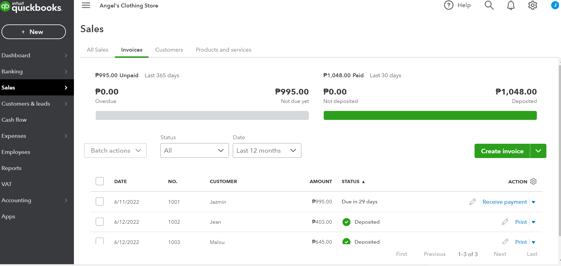Expand actions arrow for invoice 1003 Print

click(x=534, y=242)
